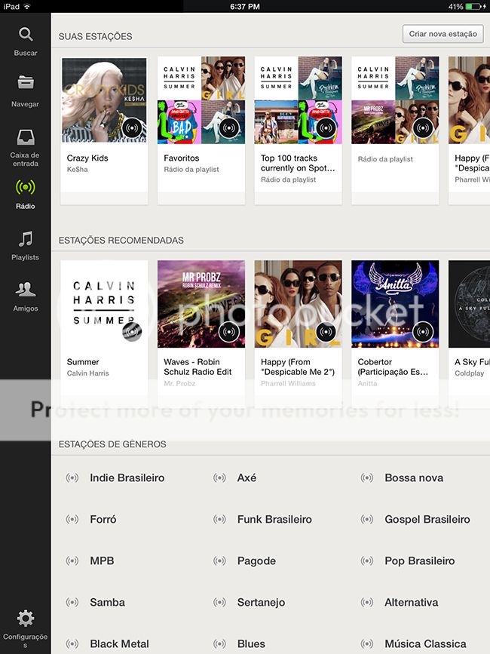Start radio on Calvin Harris Summer cover
The height and width of the screenshot is (654, 490).
pos(132,332)
